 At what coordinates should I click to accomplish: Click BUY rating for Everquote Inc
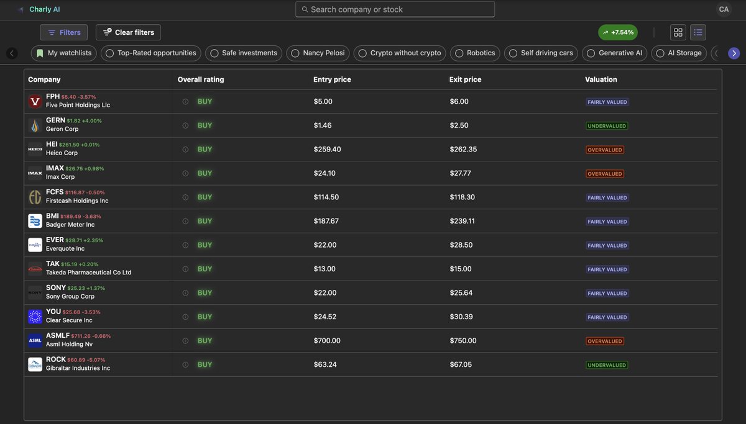(205, 245)
